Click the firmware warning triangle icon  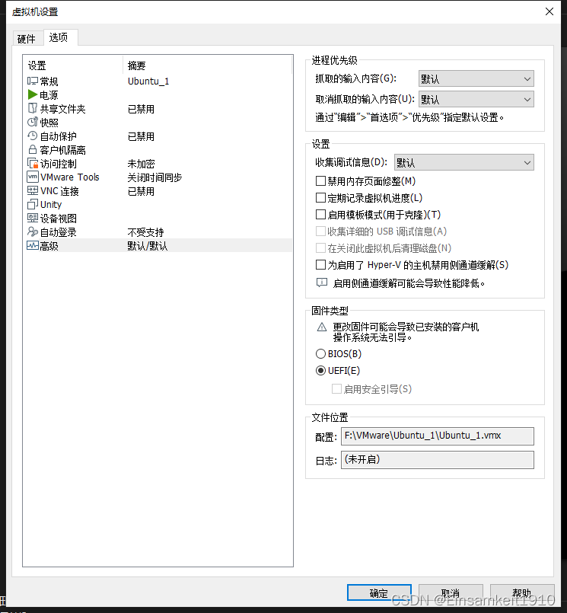tap(322, 327)
